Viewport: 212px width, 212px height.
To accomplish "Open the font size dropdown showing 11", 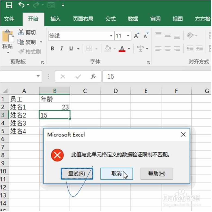I will tap(128, 36).
